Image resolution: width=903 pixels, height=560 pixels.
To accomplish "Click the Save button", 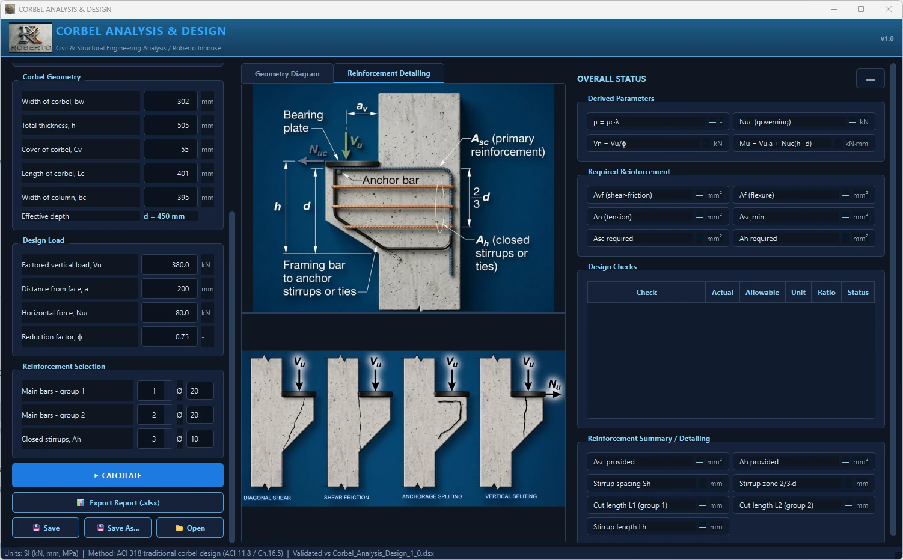I will (46, 528).
